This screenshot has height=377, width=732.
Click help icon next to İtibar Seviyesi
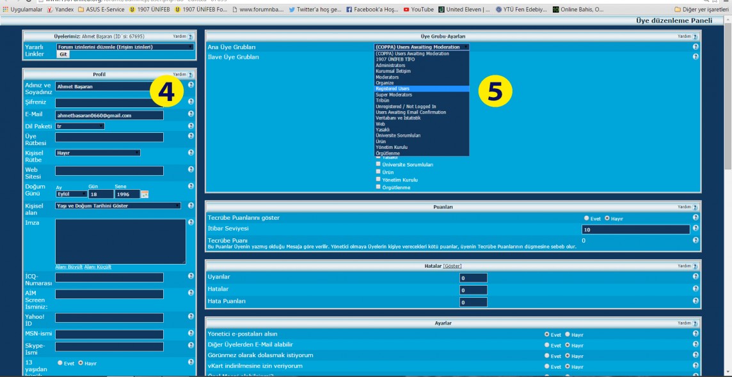click(x=696, y=229)
